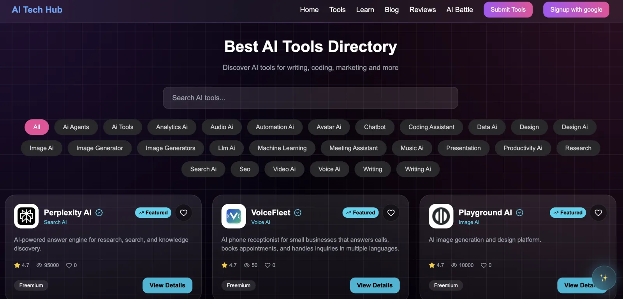Click the Search AI tools input field
This screenshot has width=623, height=299.
(x=310, y=98)
